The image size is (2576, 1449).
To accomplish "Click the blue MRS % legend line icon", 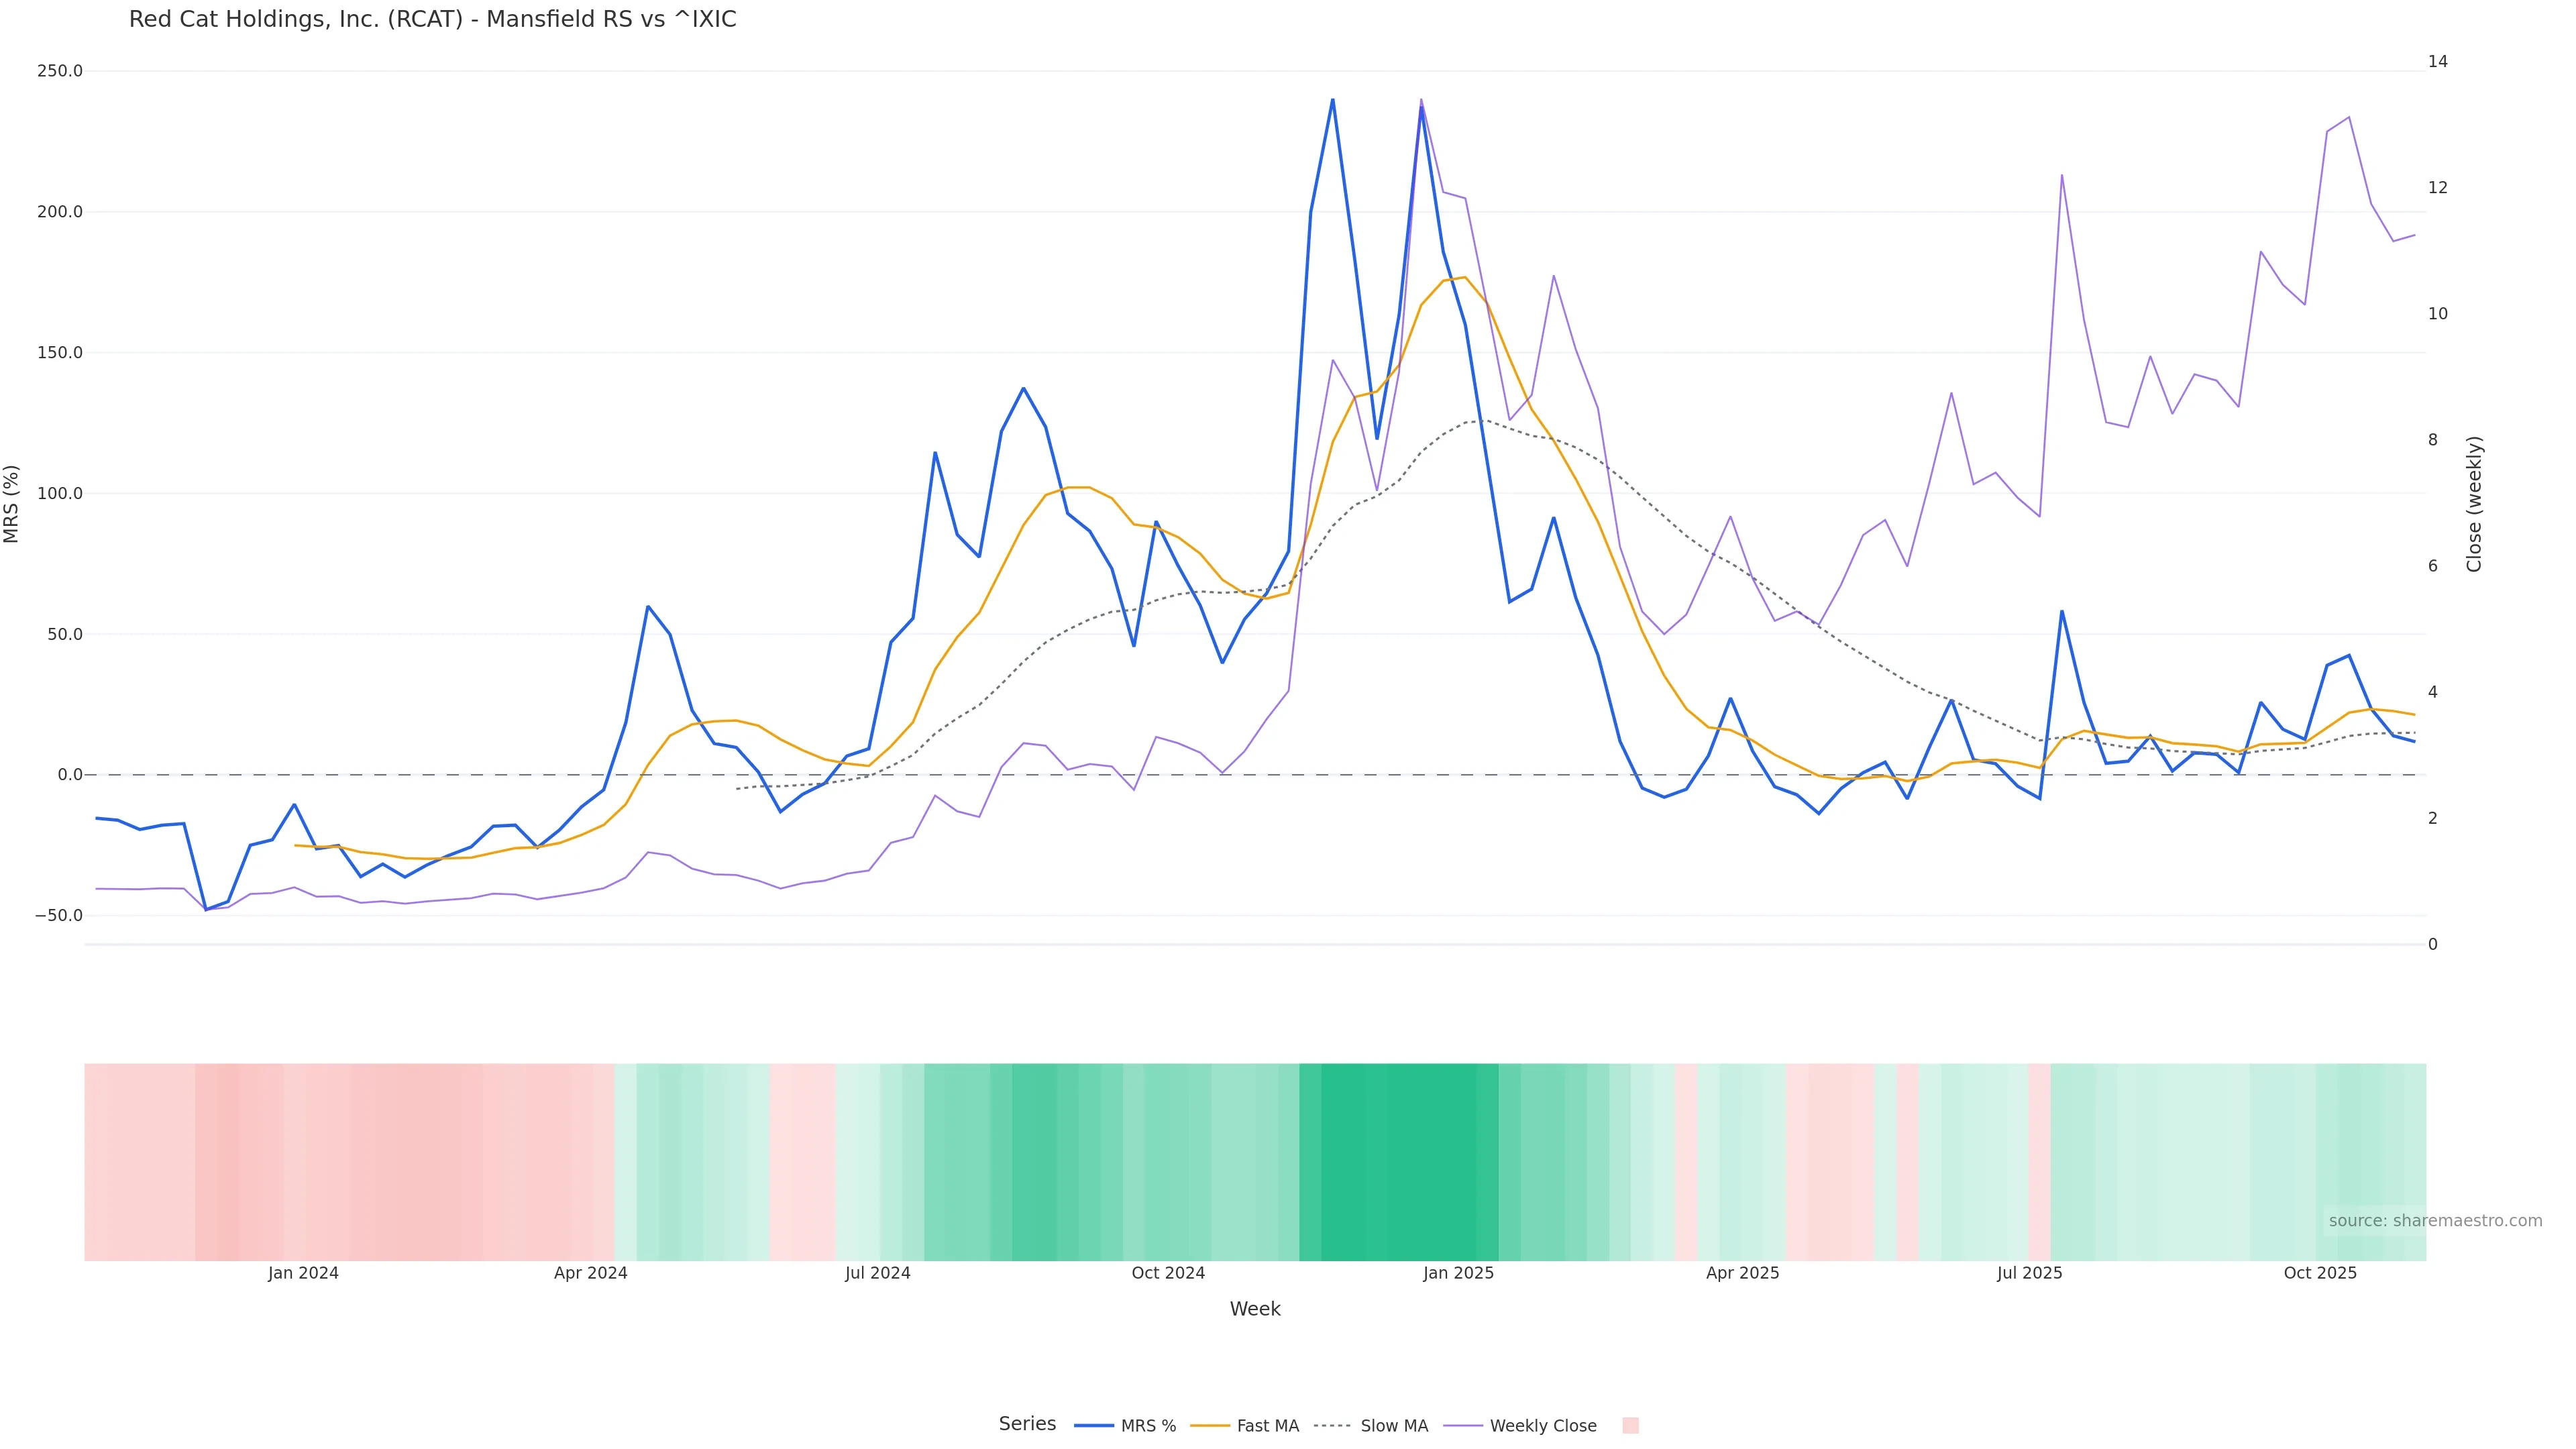I will tap(1093, 1426).
